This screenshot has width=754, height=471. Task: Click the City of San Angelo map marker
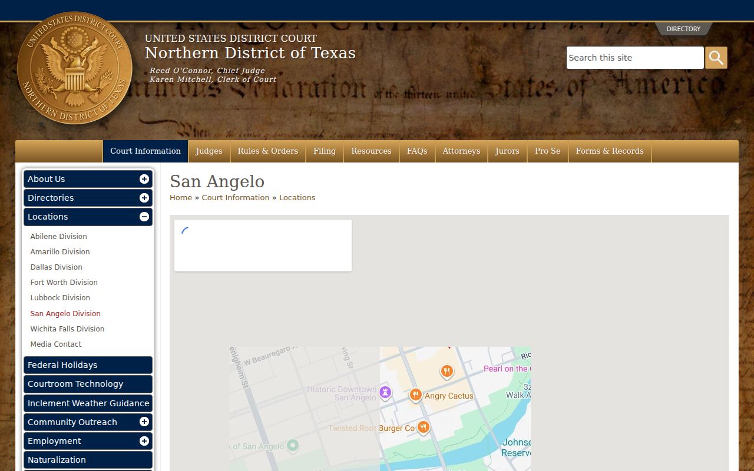coord(293,445)
